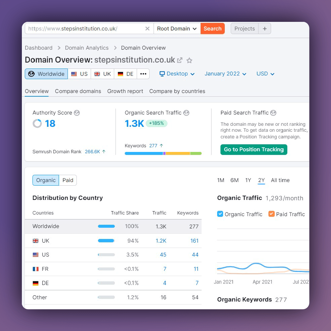Select the 2Y time range
331x331 pixels.
tap(261, 180)
